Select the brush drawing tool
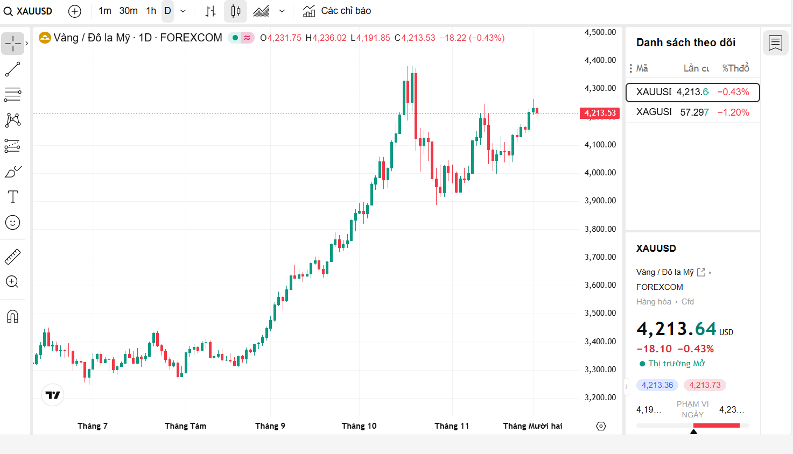 pyautogui.click(x=13, y=172)
